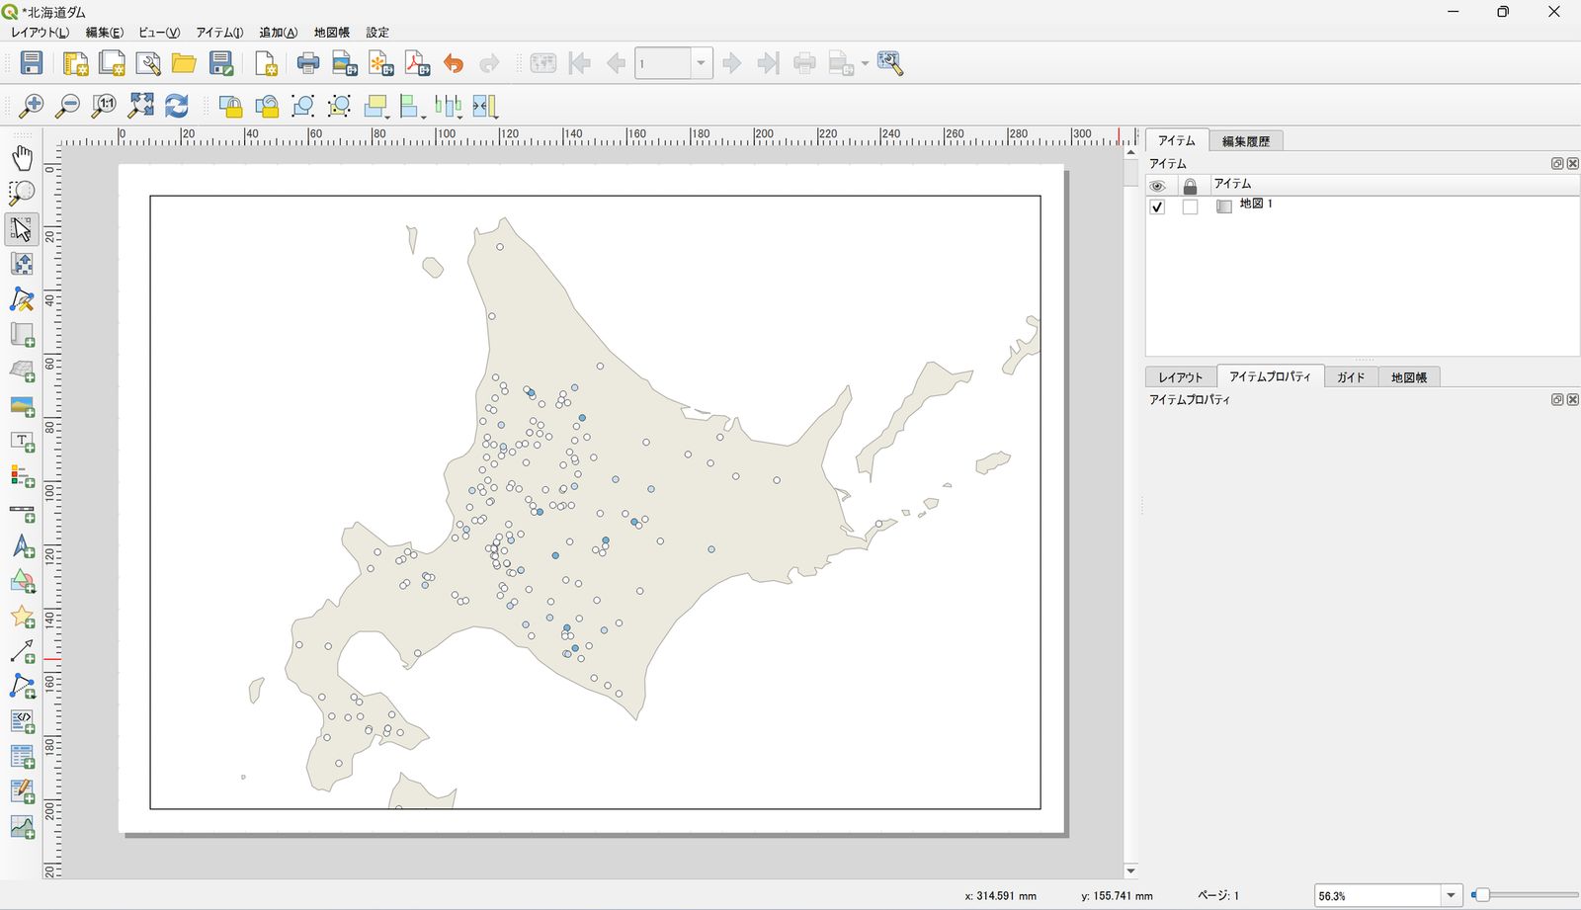Click the Export as PDF icon
This screenshot has width=1581, height=910.
click(x=417, y=64)
